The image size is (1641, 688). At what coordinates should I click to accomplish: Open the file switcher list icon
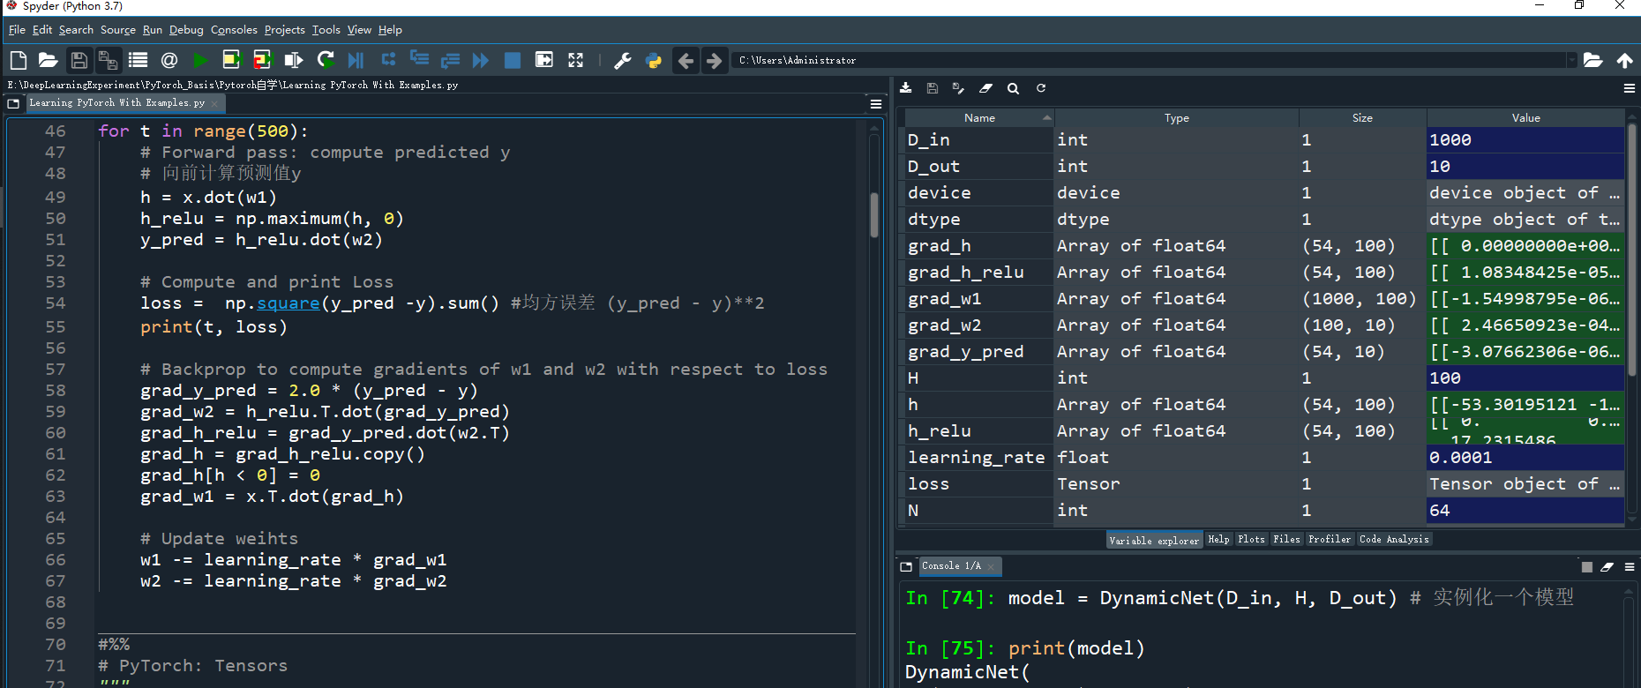138,60
